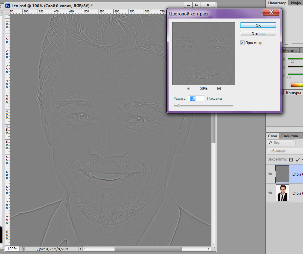Hide the top gray copy layer

tap(270, 174)
